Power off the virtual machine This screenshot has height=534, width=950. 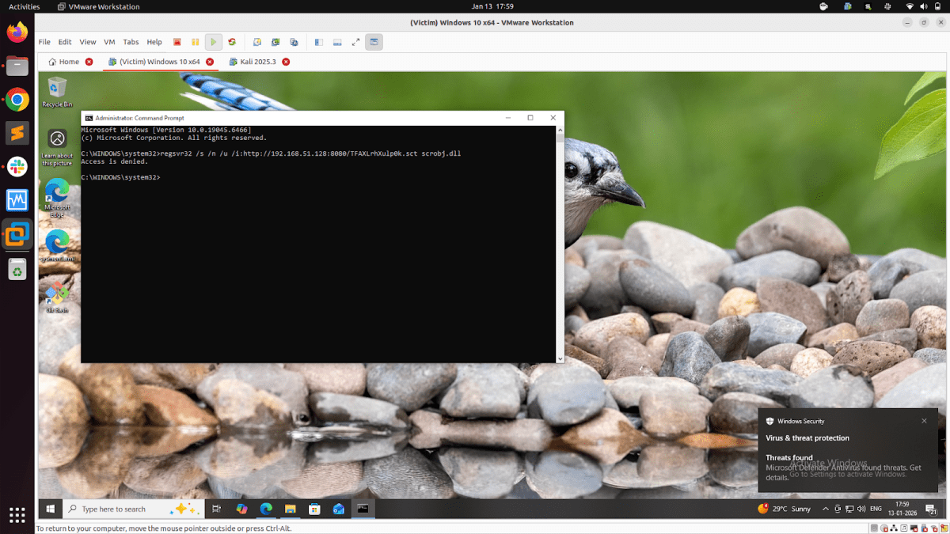point(177,42)
